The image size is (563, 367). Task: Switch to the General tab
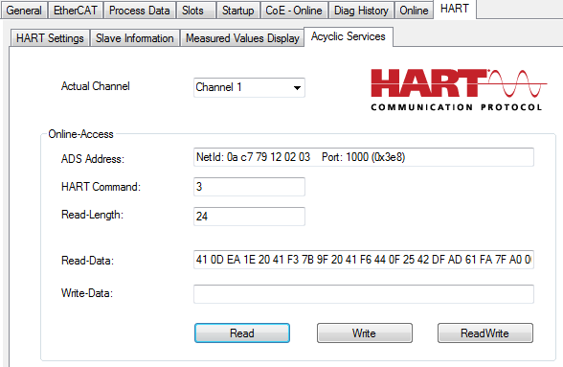pos(24,11)
